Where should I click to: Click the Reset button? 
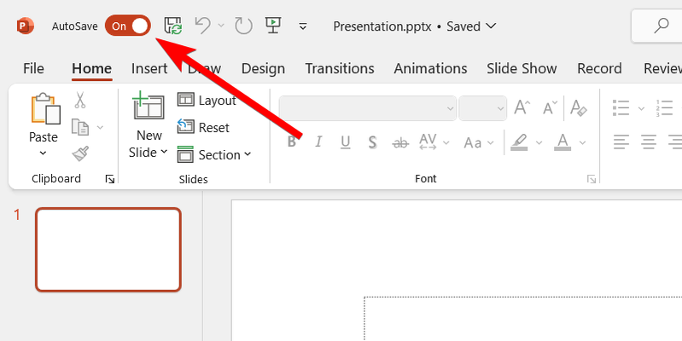click(203, 127)
